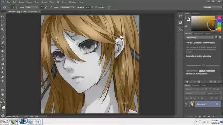Screen dimensions: 223x125
Task: Select the Clone Stamp tool
Action: [2, 51]
